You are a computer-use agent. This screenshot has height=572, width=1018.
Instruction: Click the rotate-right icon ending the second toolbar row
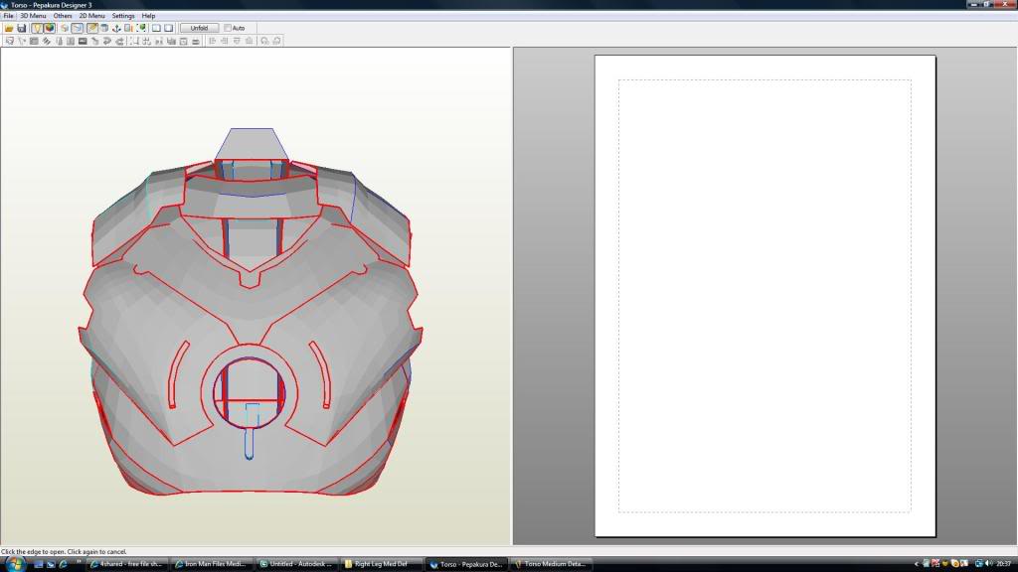click(276, 41)
